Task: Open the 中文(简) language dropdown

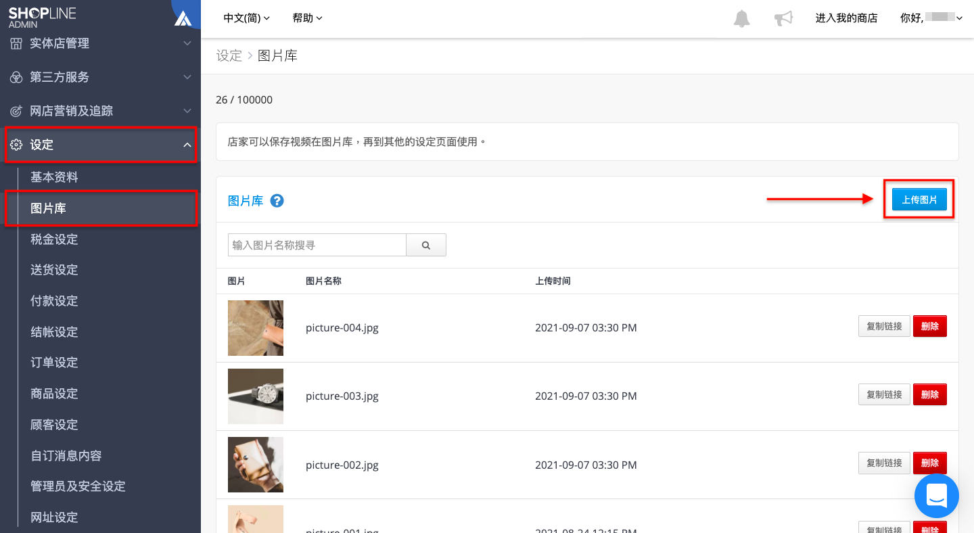Action: (x=247, y=18)
